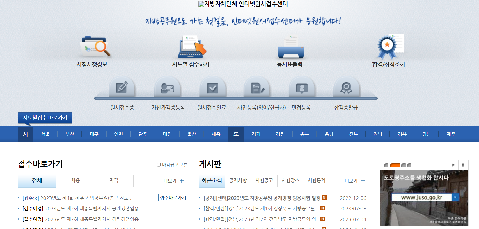The image size is (479, 229).
Task: Click the 응시표출력 printer icon
Action: click(x=291, y=46)
